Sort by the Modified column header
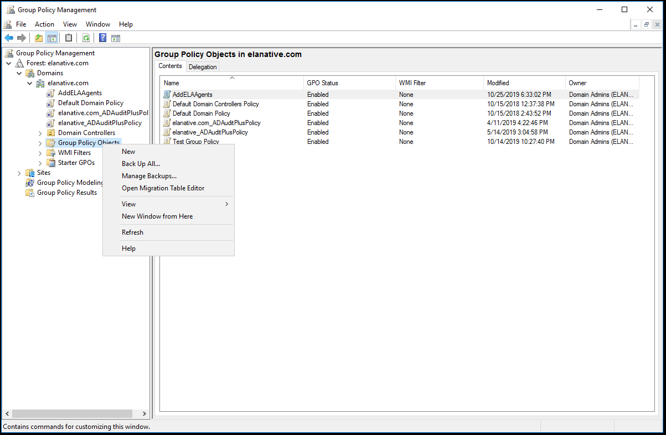Screen dimensions: 666x435 tap(524, 83)
